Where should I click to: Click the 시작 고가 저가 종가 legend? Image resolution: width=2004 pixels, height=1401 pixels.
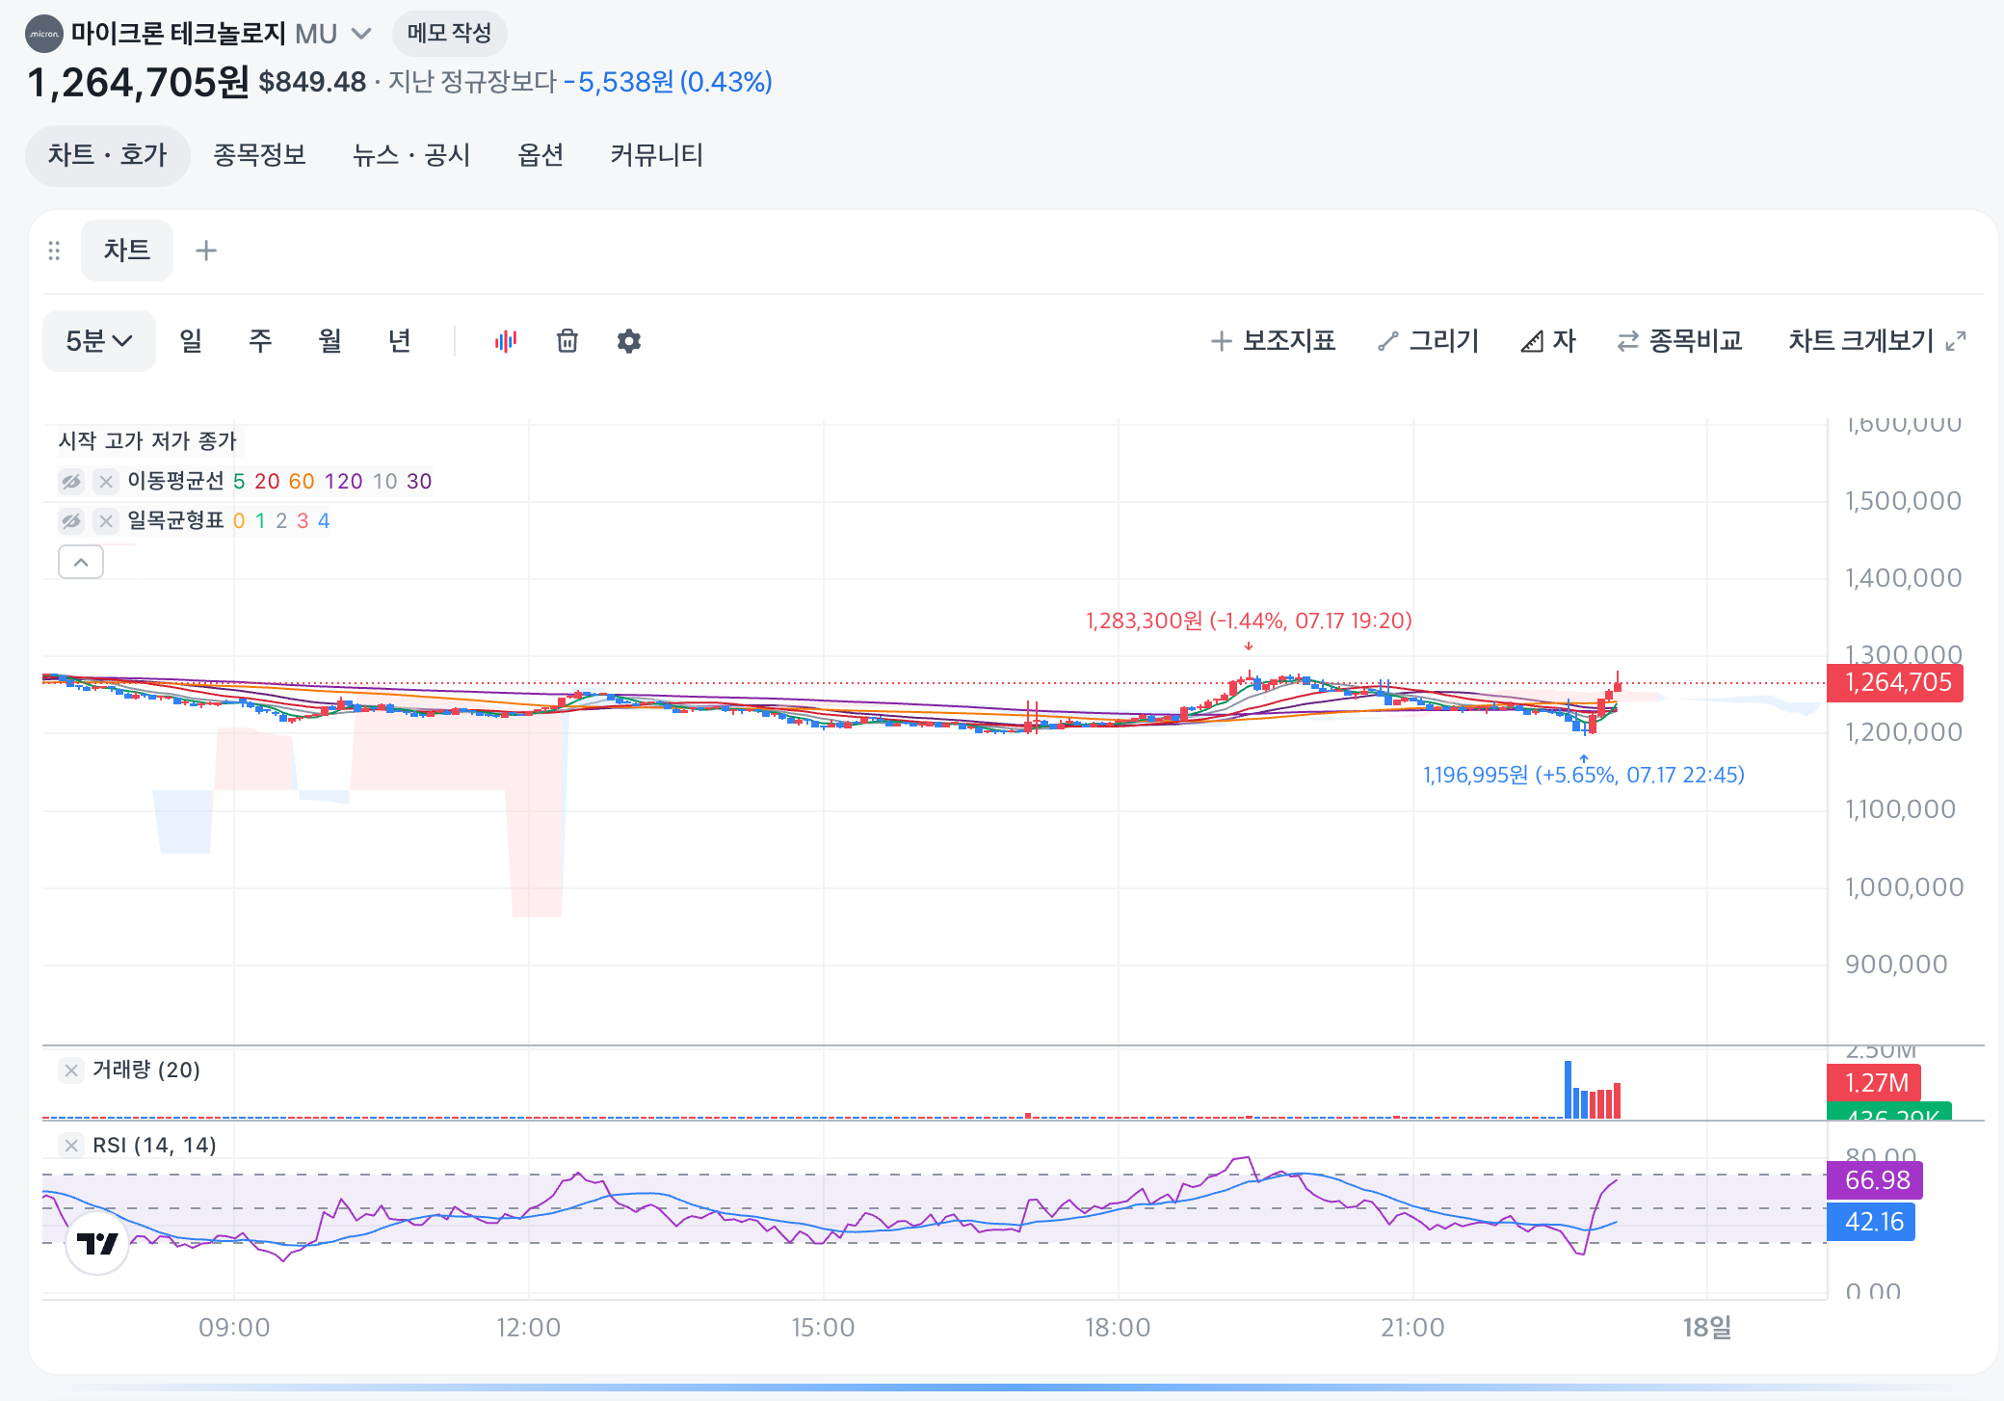click(147, 441)
